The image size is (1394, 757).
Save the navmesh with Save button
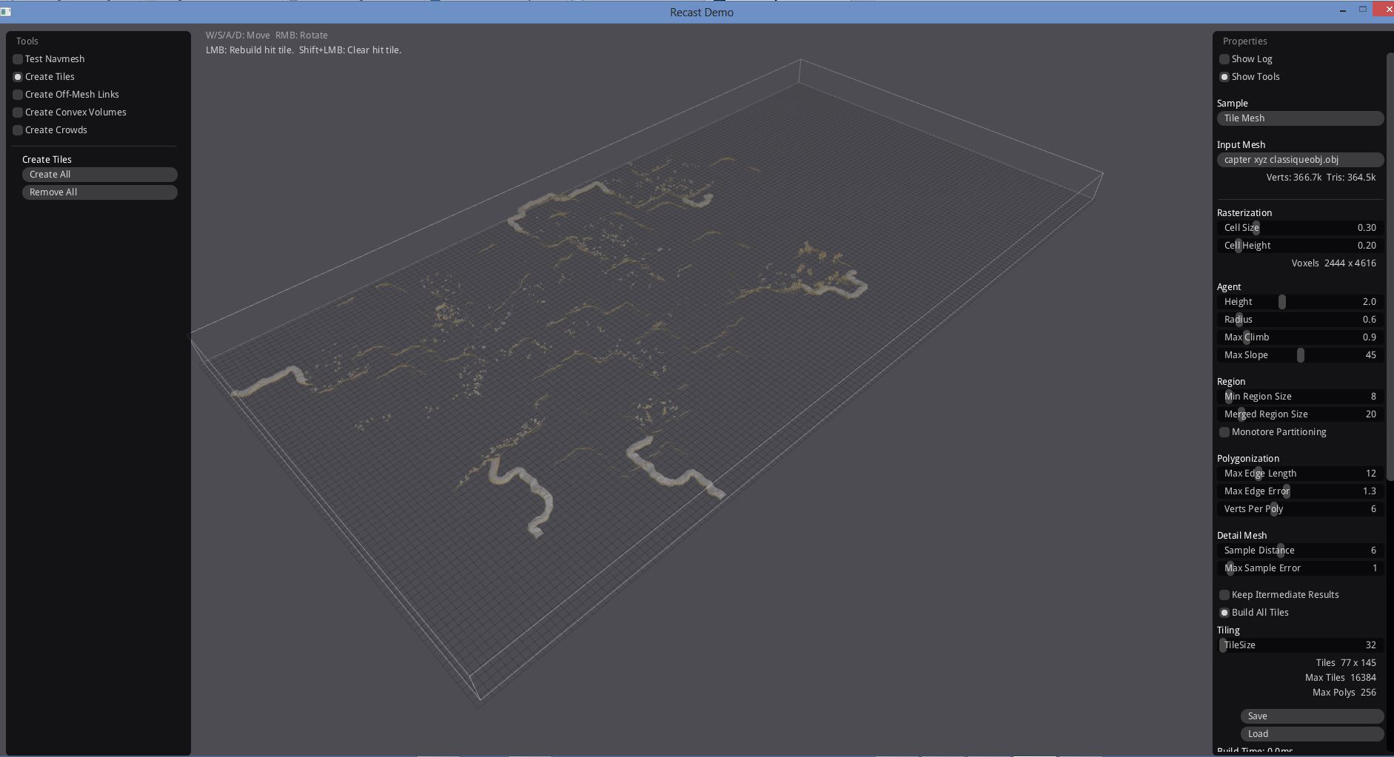[1312, 716]
